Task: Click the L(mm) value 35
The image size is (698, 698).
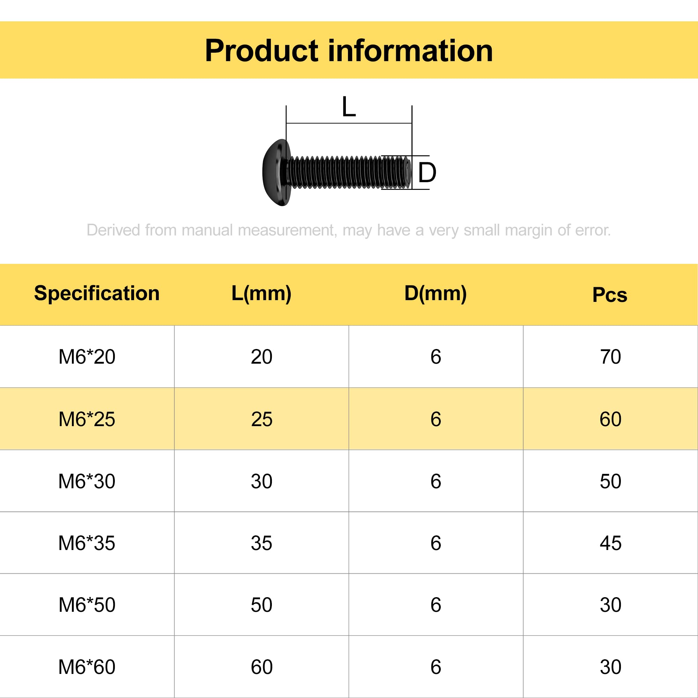Action: 261,543
